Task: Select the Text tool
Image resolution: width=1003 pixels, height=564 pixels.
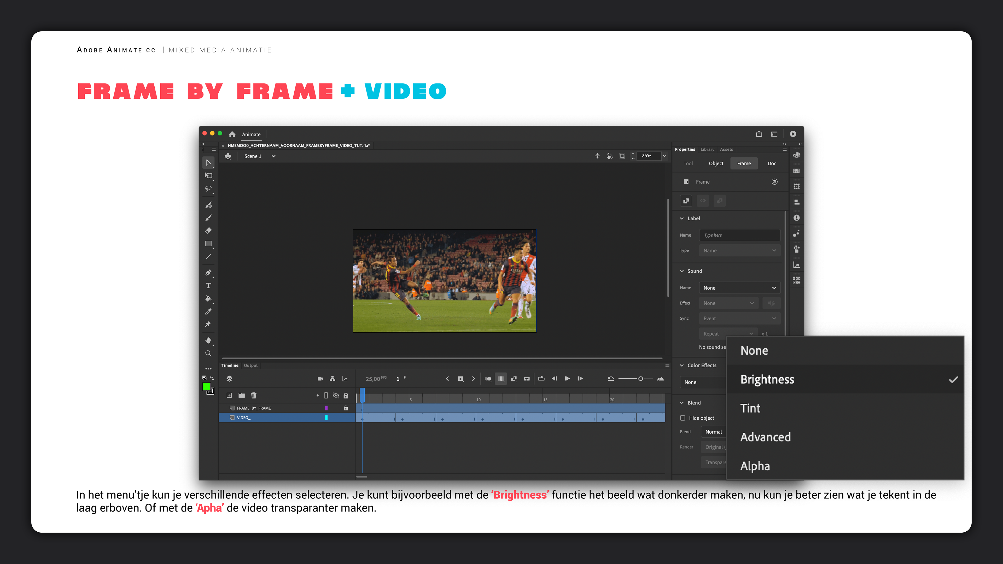Action: (x=208, y=286)
